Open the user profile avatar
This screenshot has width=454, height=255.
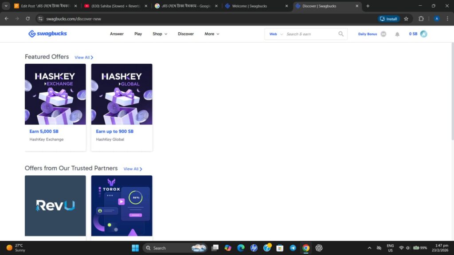pyautogui.click(x=423, y=34)
